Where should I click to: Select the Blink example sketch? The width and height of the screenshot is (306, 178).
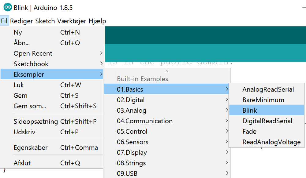(x=250, y=111)
